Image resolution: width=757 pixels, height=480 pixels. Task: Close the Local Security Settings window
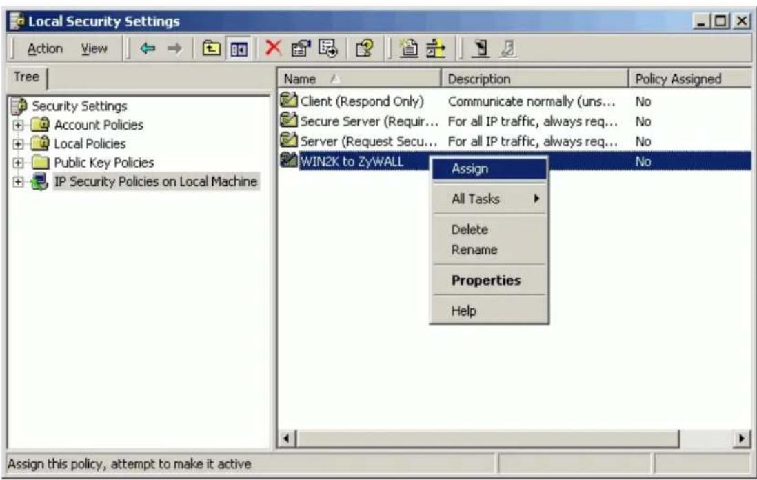tap(742, 21)
